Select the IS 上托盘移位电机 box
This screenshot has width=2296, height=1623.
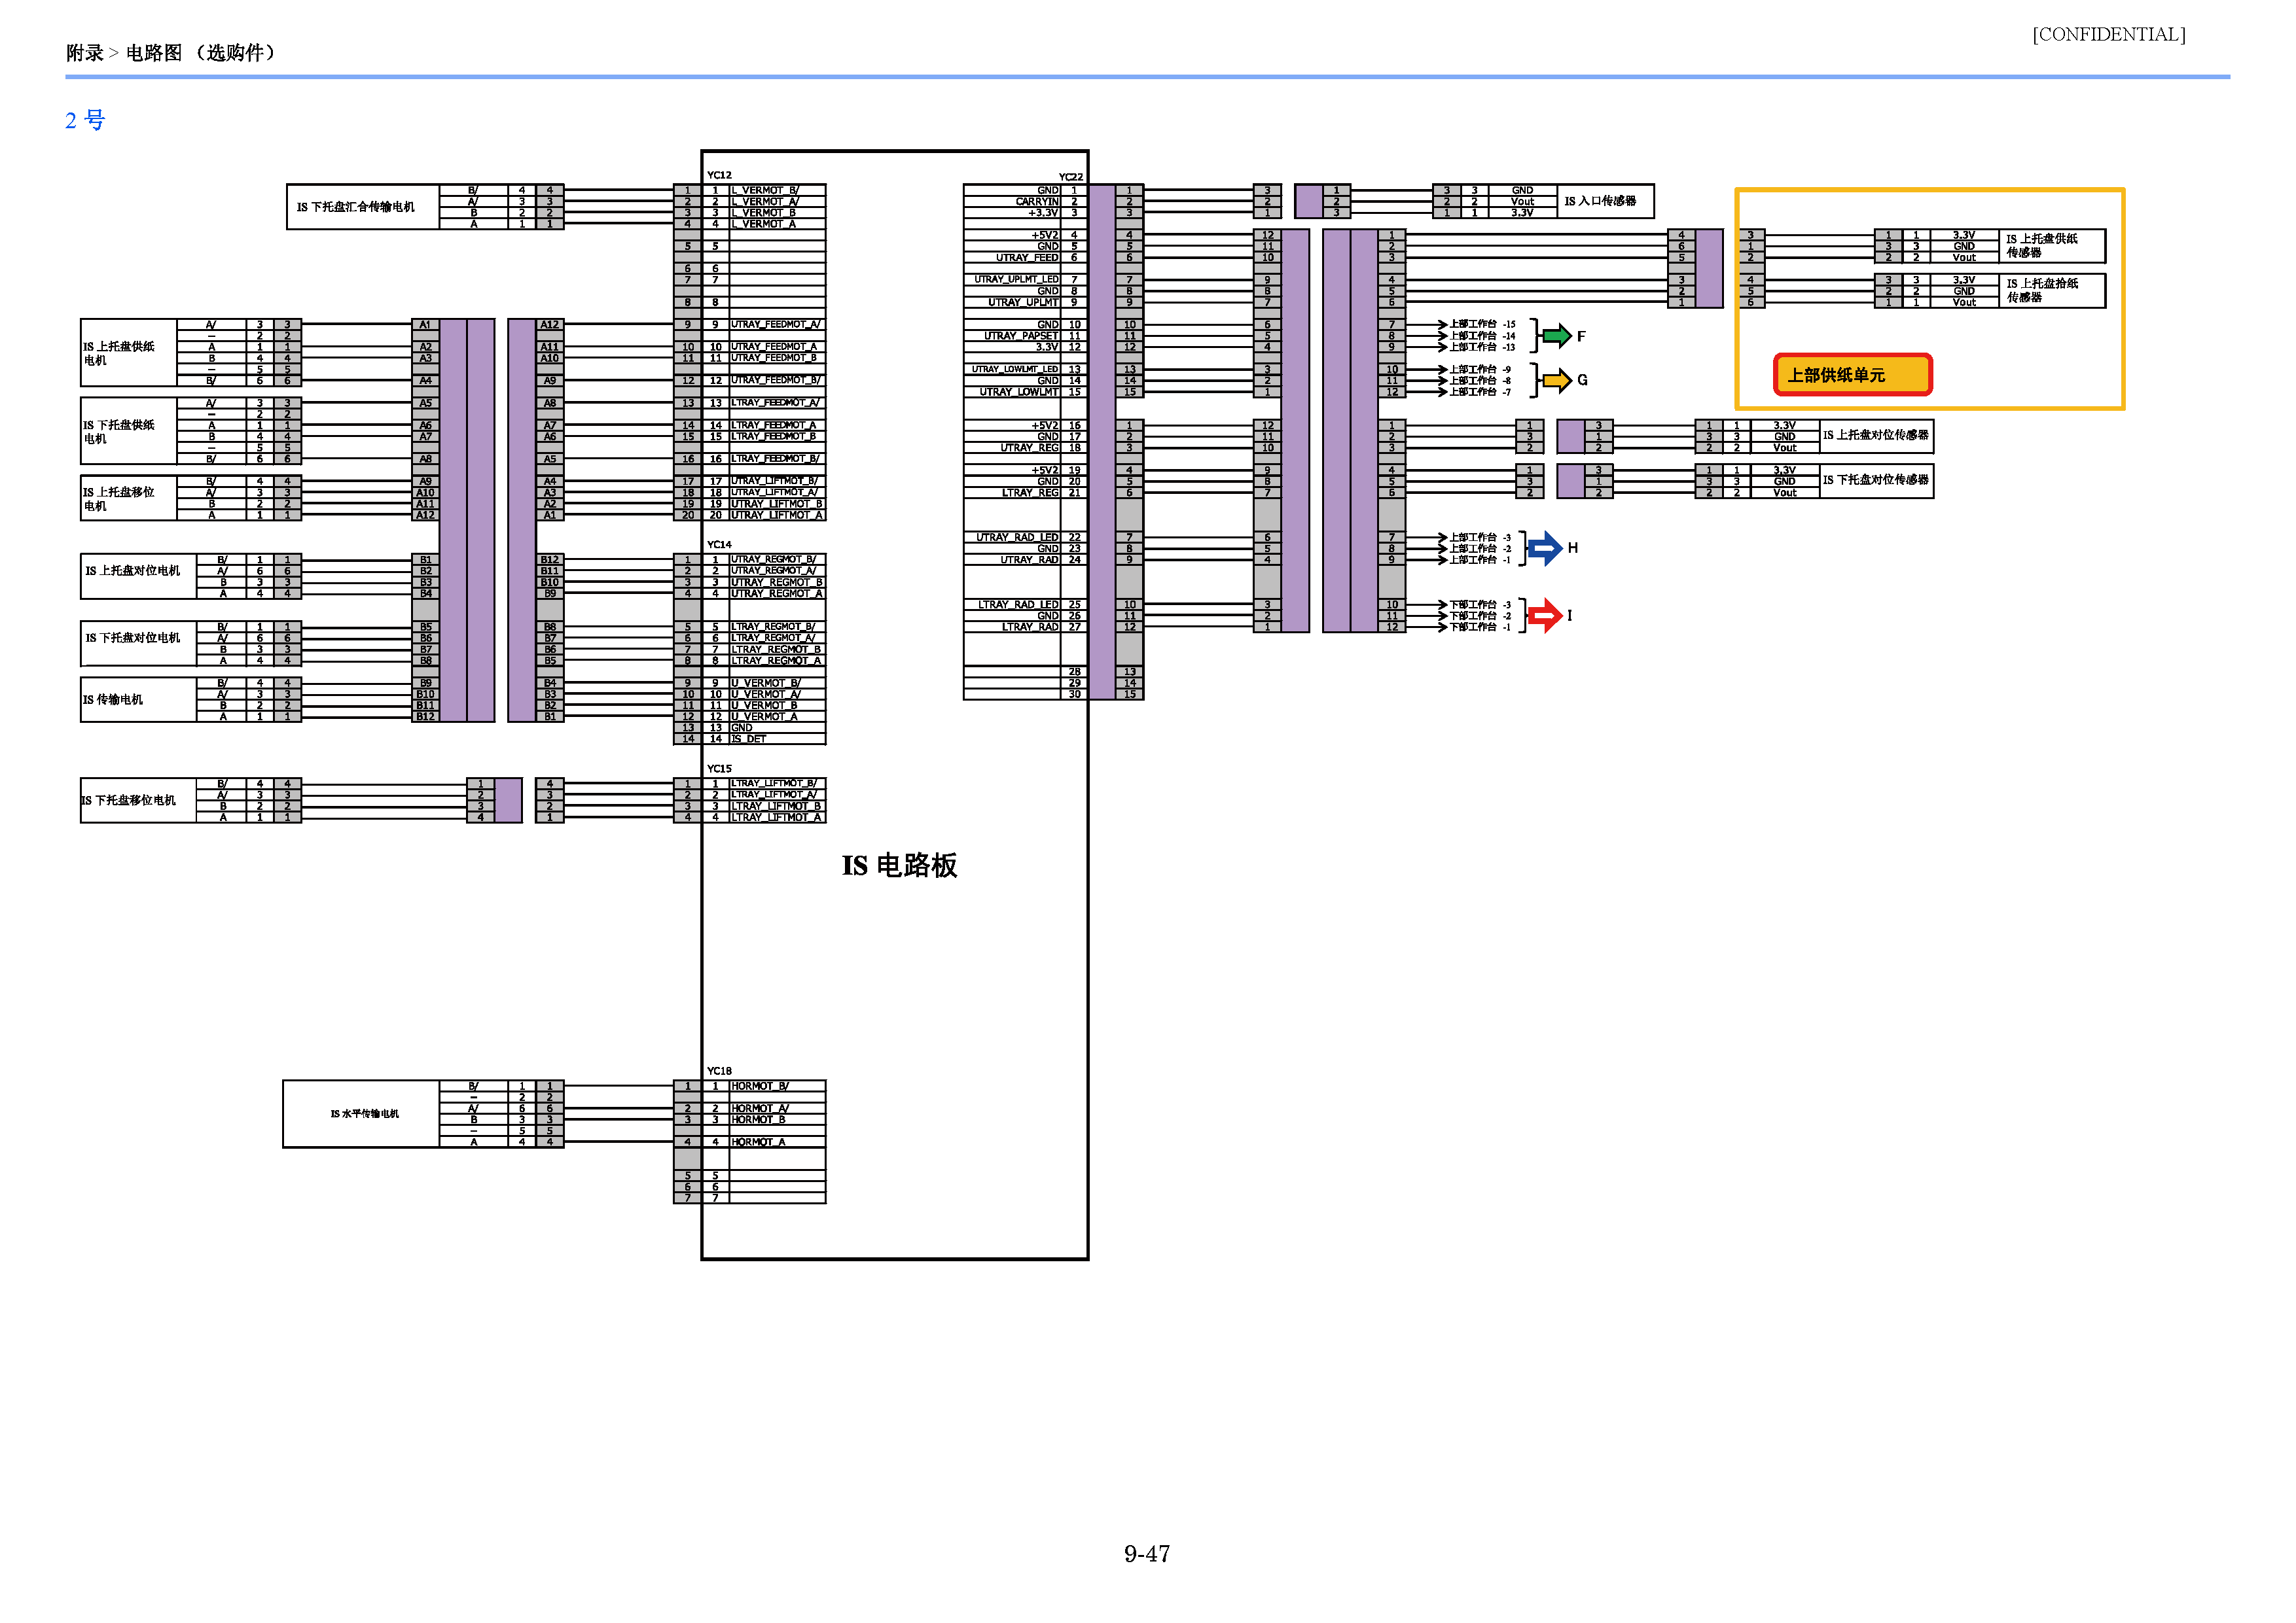click(129, 498)
